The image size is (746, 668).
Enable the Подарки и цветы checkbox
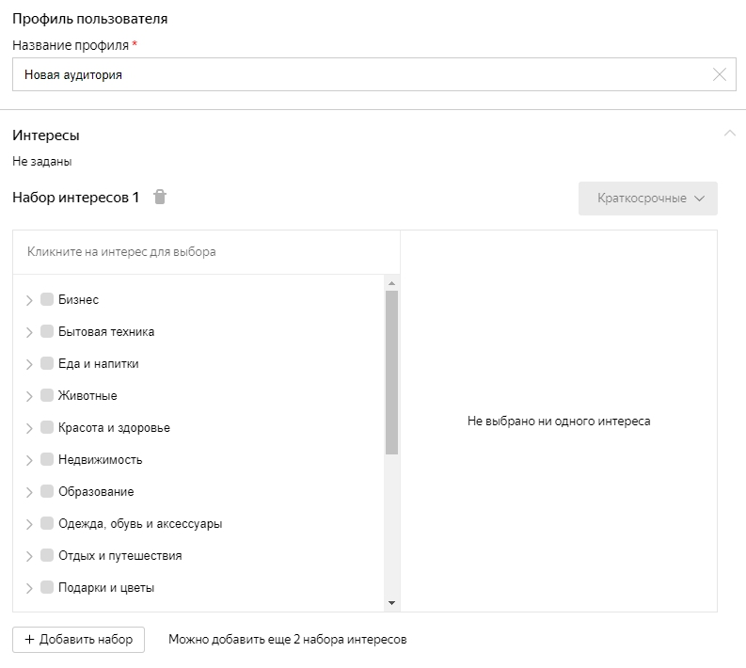(x=47, y=587)
